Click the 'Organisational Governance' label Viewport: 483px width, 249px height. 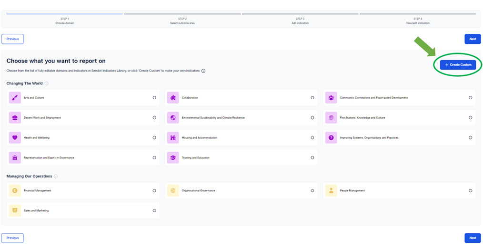198,191
